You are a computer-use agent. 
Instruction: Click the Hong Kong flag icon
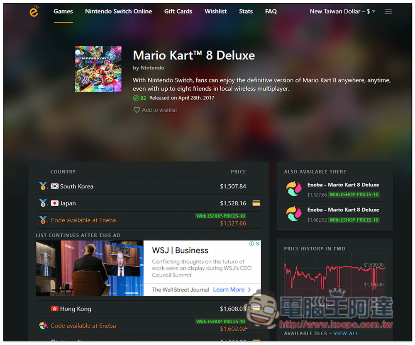click(x=54, y=309)
